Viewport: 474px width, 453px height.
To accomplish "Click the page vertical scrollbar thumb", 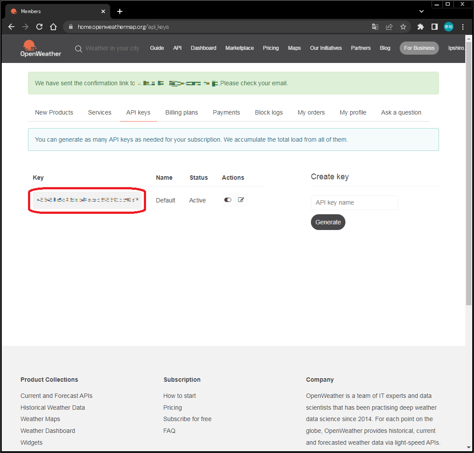I will point(469,174).
